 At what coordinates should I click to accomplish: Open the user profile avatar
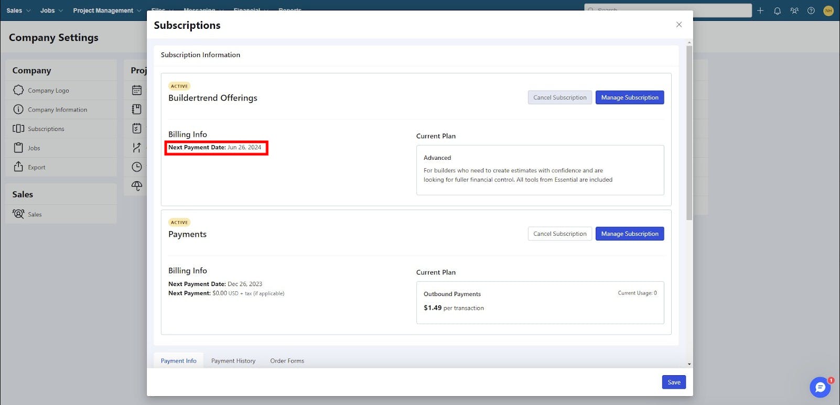coord(828,10)
